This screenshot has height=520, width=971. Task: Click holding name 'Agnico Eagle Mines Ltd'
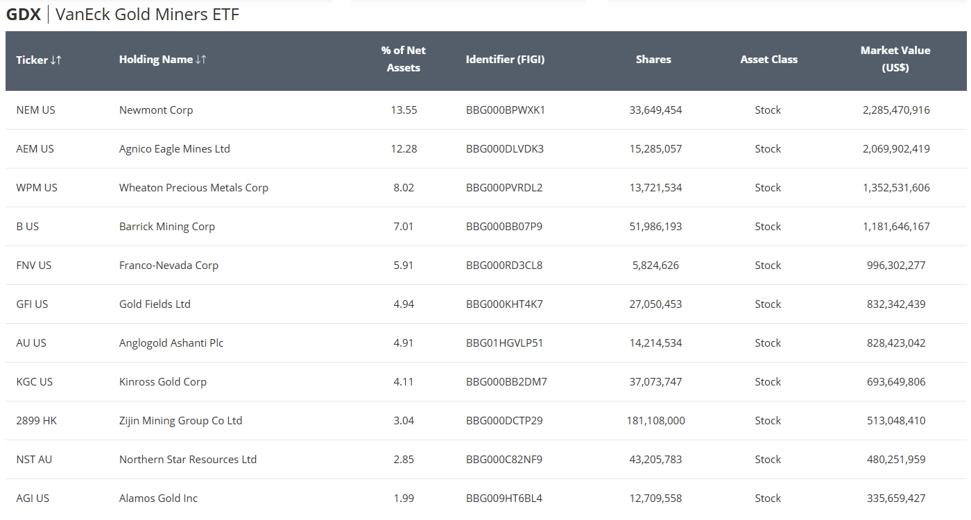pyautogui.click(x=175, y=149)
